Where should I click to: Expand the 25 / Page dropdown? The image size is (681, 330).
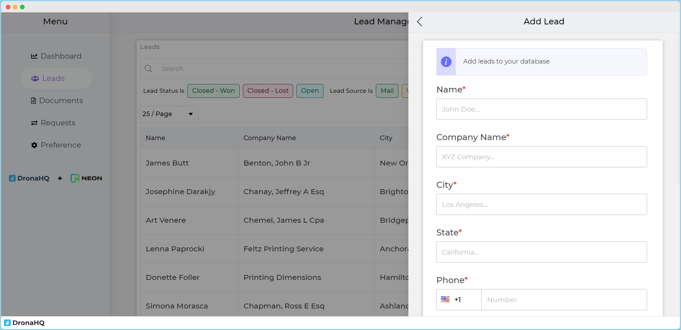click(x=169, y=114)
